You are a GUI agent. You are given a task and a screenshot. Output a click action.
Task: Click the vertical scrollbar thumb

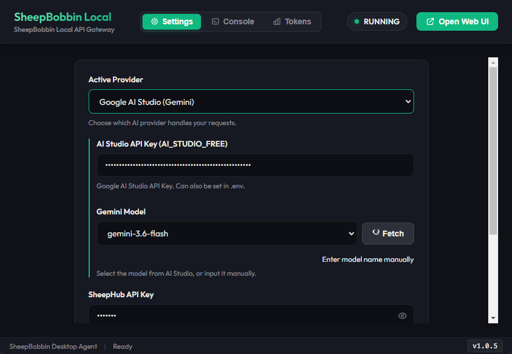click(493, 151)
